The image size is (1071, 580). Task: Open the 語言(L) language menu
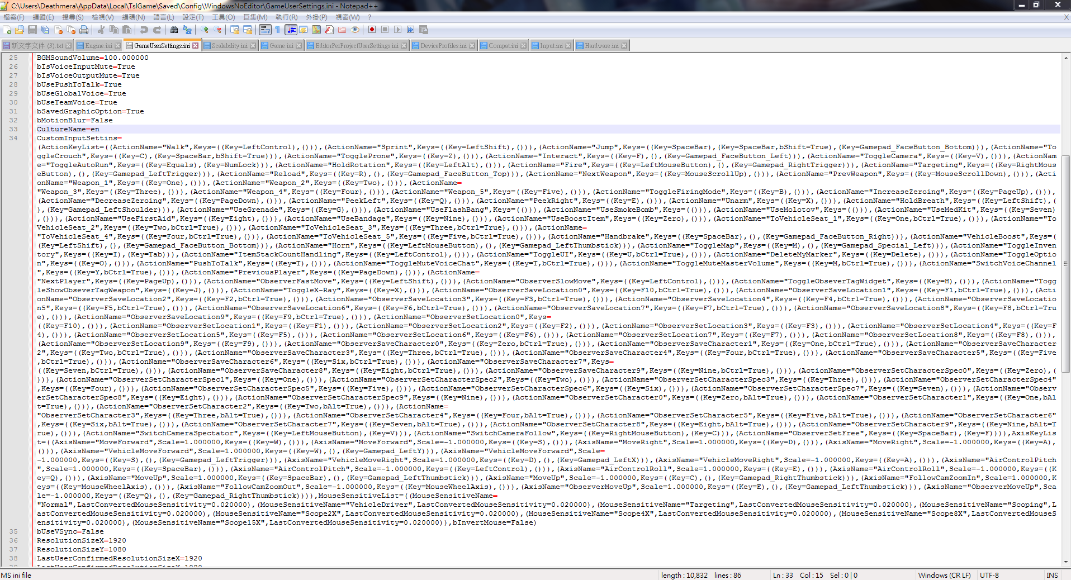[x=164, y=17]
